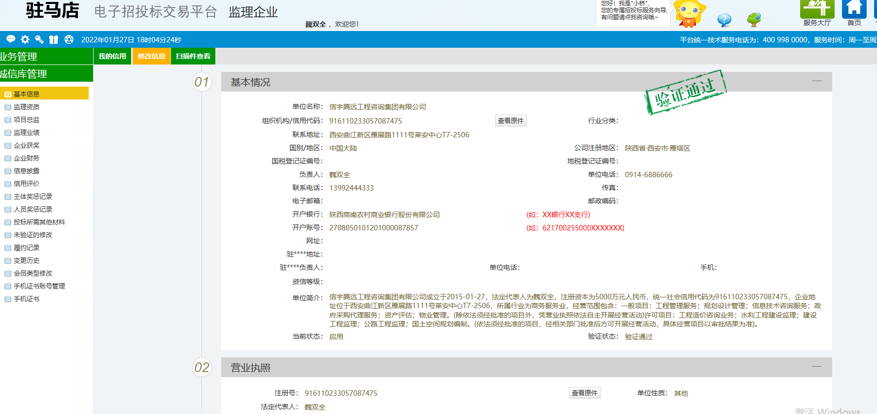
Task: Click 查看原件 next to the credit code
Action: click(510, 121)
